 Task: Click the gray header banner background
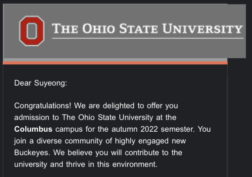pyautogui.click(x=118, y=49)
